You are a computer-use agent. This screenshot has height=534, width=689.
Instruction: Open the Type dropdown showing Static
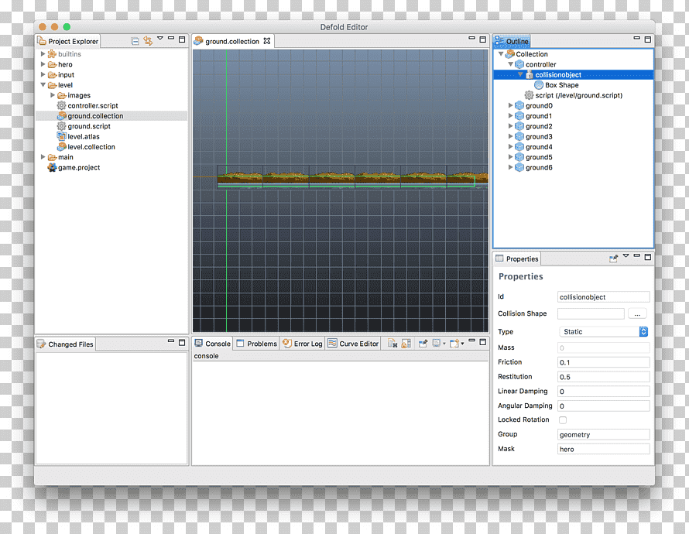pos(603,331)
